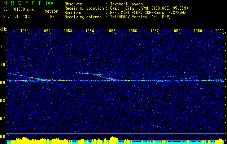Click the gray vertical frequency range bar
The width and height of the screenshot is (227, 144).
click(7, 83)
